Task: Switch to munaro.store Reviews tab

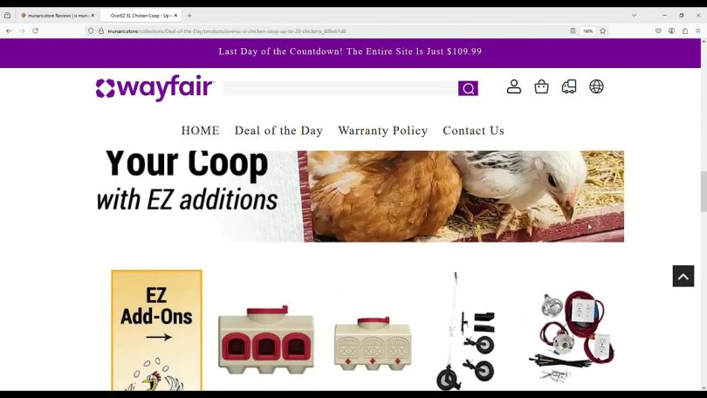Action: (x=58, y=16)
